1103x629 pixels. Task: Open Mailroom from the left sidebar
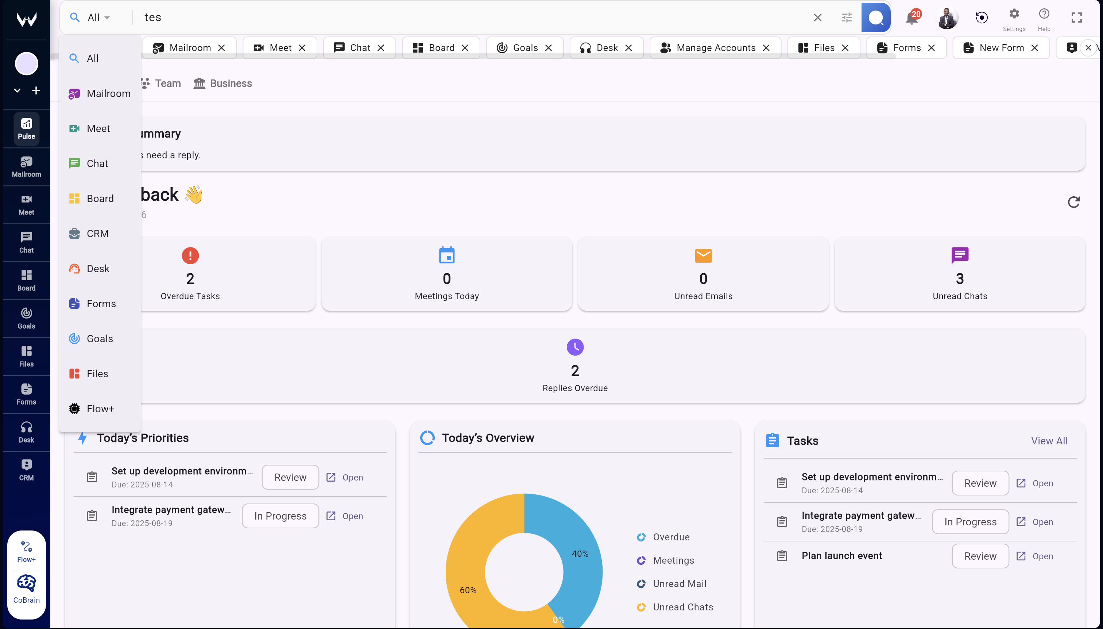point(26,166)
